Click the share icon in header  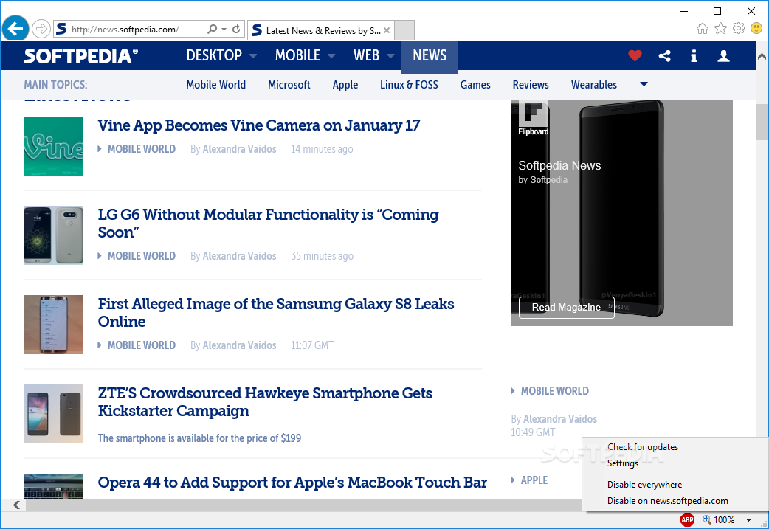coord(664,56)
